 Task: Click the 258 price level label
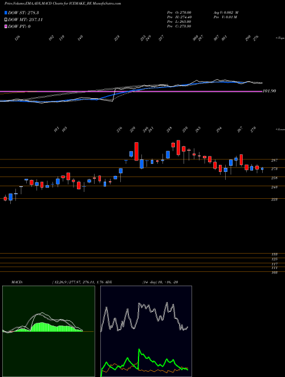pyautogui.click(x=274, y=178)
